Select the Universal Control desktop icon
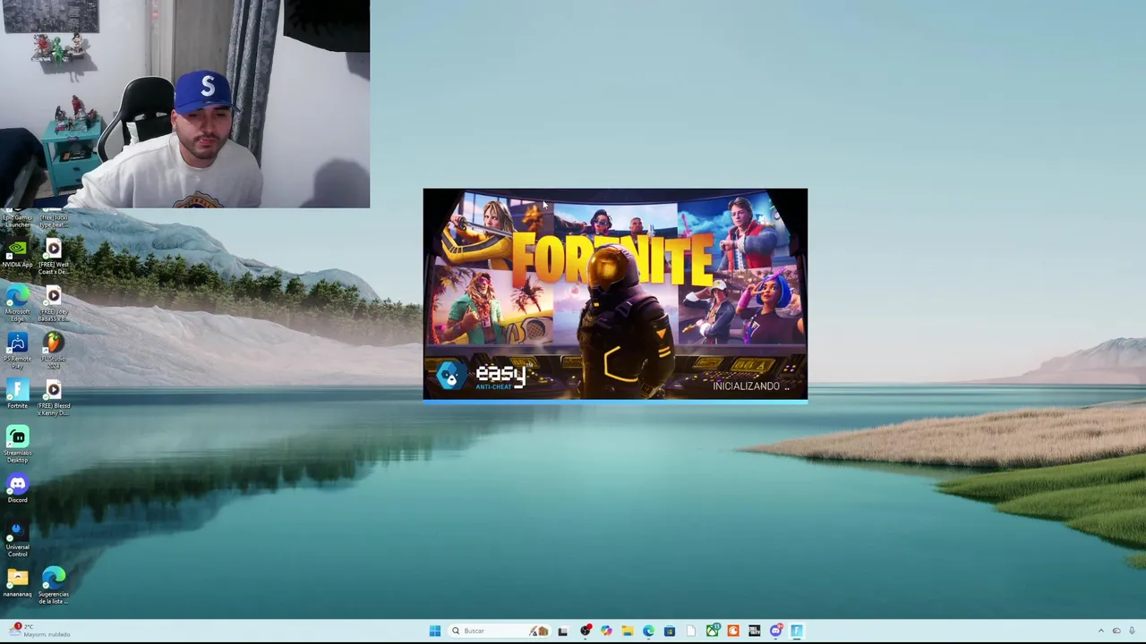The height and width of the screenshot is (644, 1146). (17, 539)
